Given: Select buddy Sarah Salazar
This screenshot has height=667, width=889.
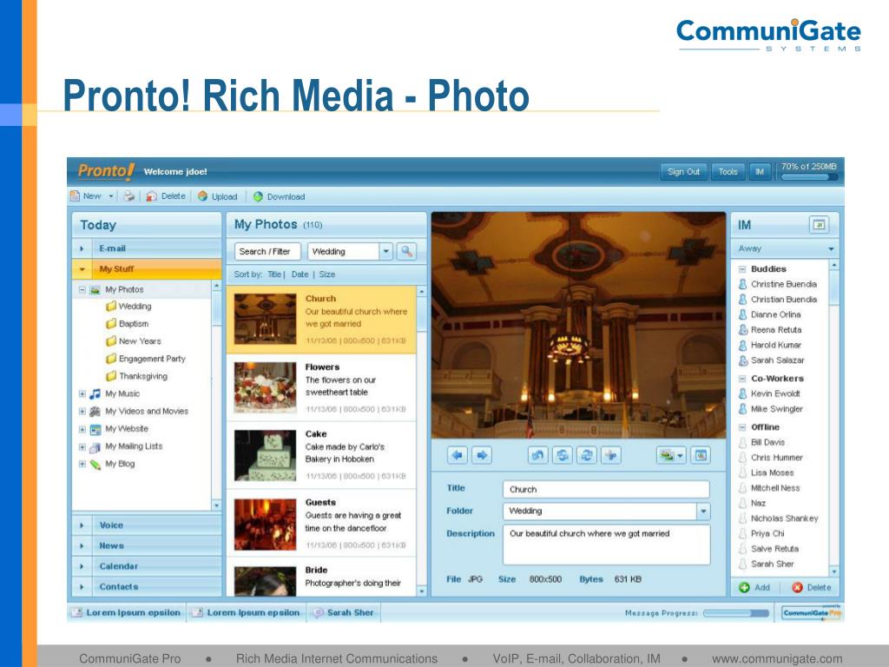Looking at the screenshot, I should (772, 360).
